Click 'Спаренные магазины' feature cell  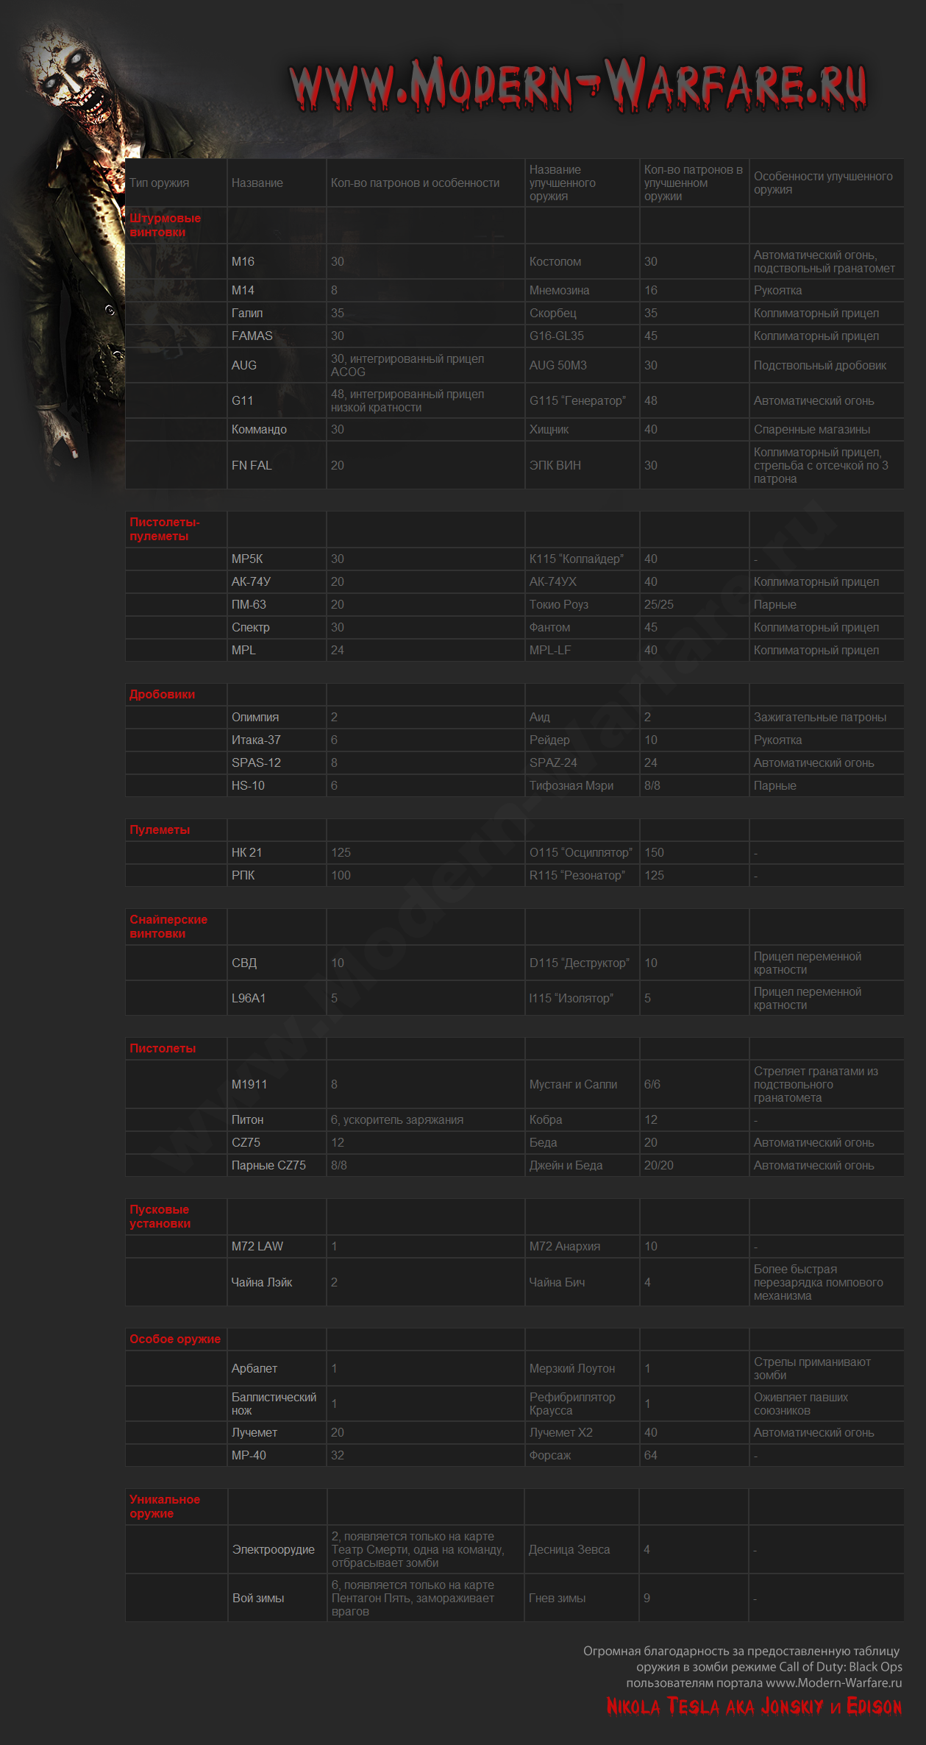(x=827, y=430)
